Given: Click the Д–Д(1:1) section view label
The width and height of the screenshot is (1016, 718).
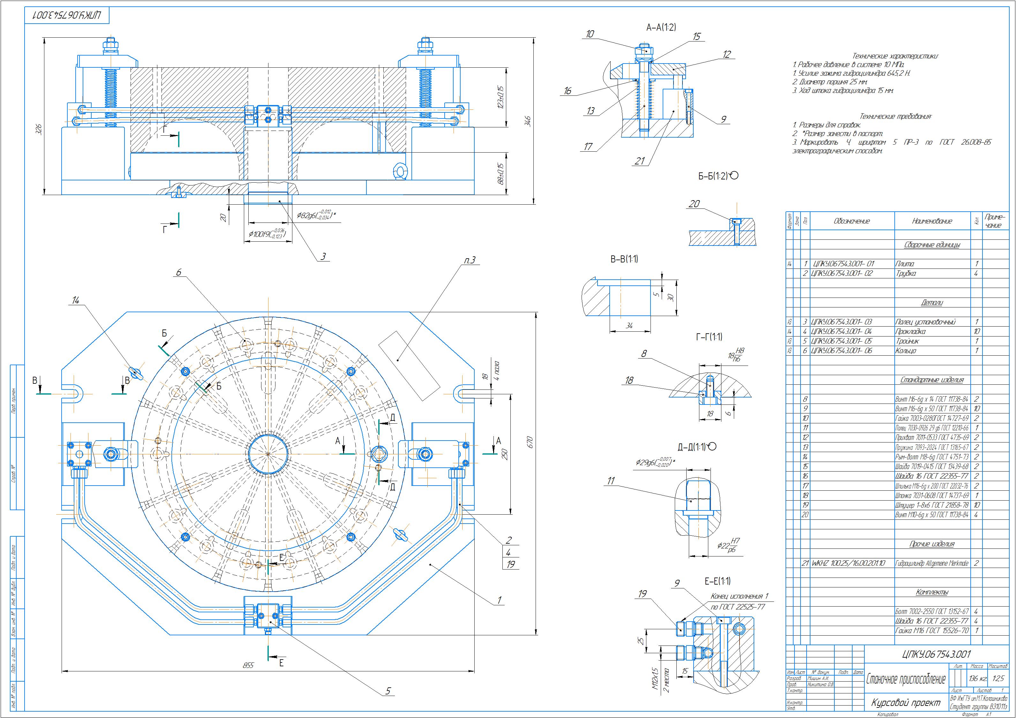Looking at the screenshot, I should coord(692,447).
